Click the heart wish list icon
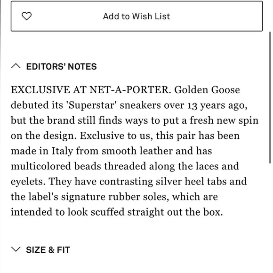 [27, 16]
